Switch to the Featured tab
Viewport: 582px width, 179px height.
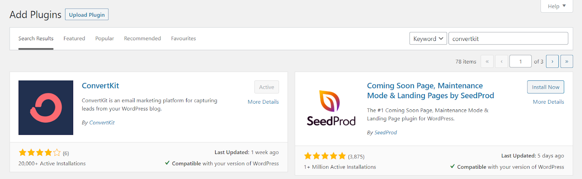[x=74, y=38]
